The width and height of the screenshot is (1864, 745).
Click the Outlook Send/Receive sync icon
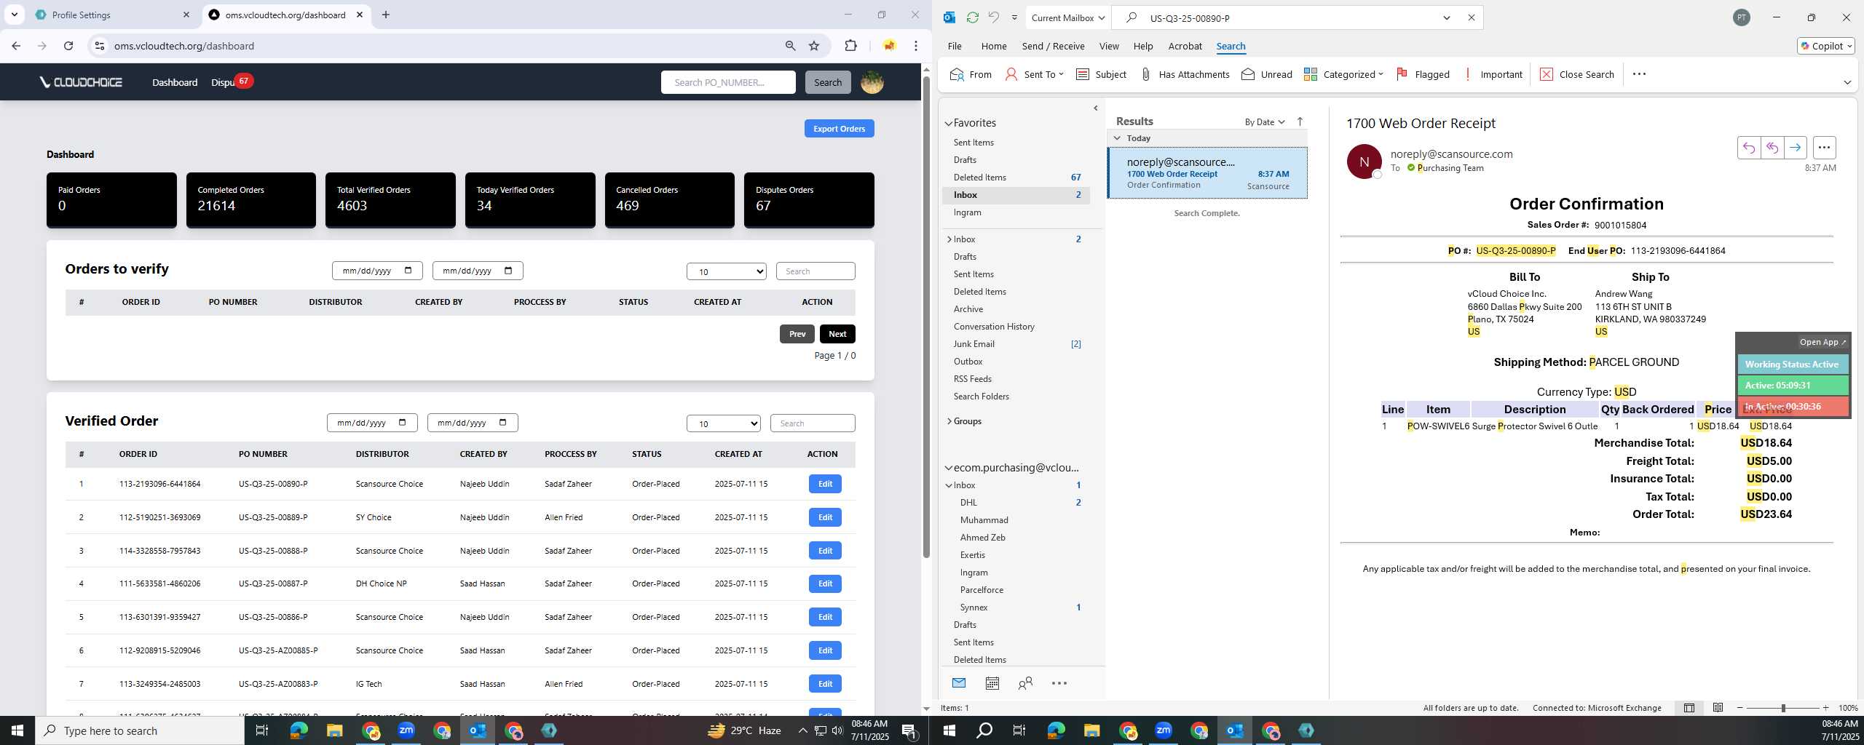point(972,17)
